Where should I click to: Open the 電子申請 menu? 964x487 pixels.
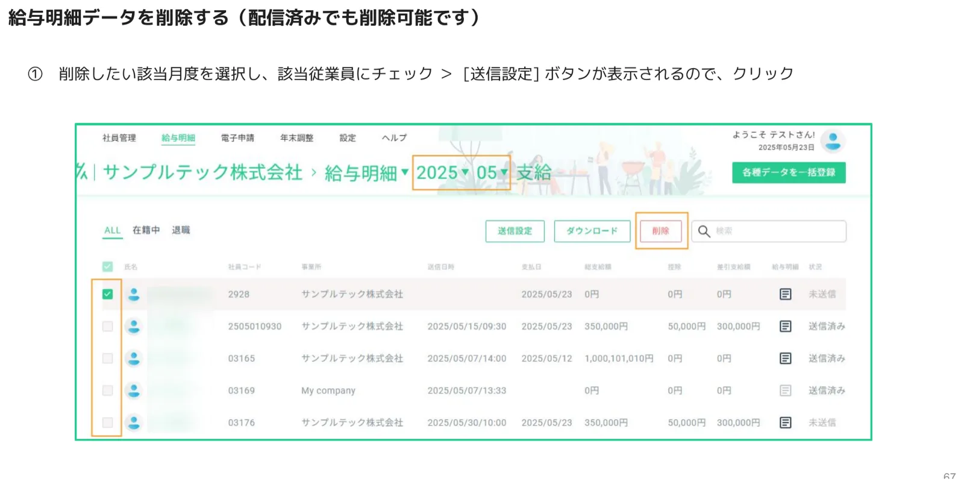point(237,138)
